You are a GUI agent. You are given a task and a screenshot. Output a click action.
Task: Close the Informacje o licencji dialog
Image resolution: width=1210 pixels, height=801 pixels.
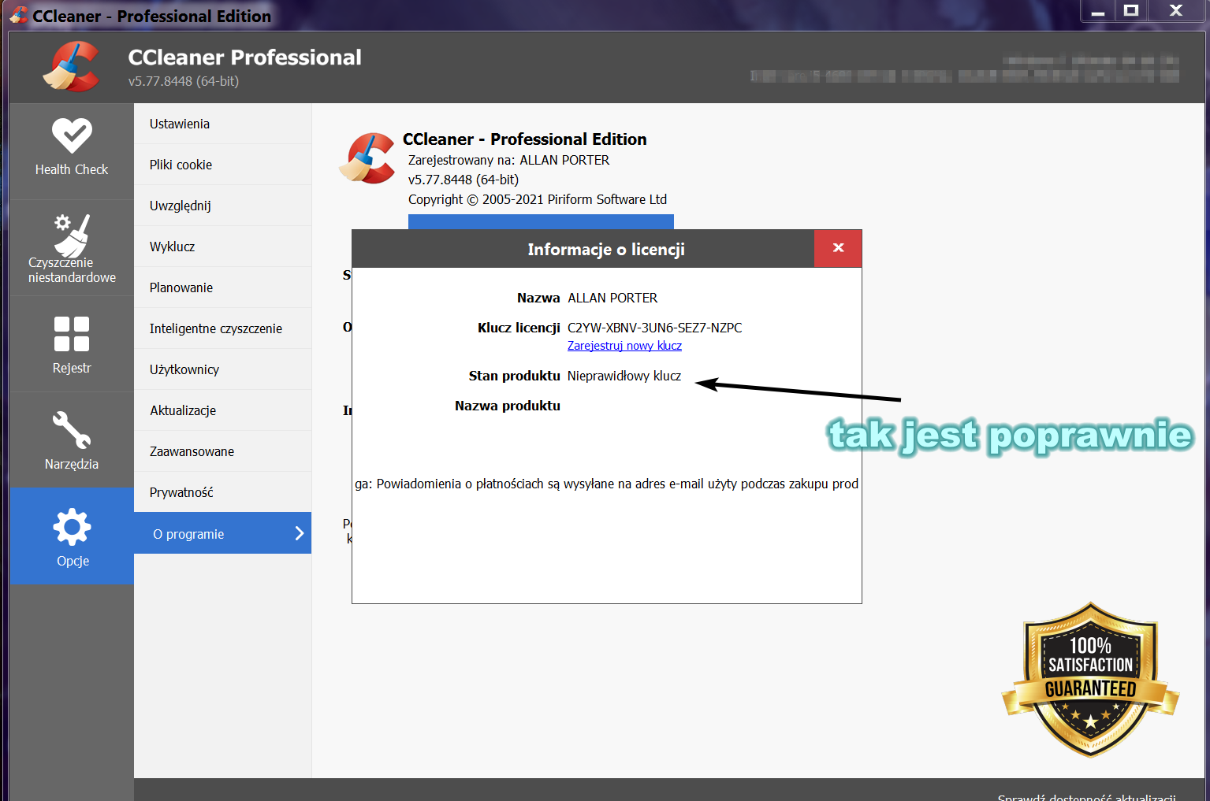[838, 248]
